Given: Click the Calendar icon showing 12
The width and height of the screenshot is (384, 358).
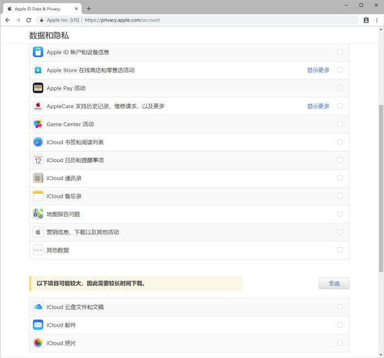Looking at the screenshot, I should coord(38,160).
